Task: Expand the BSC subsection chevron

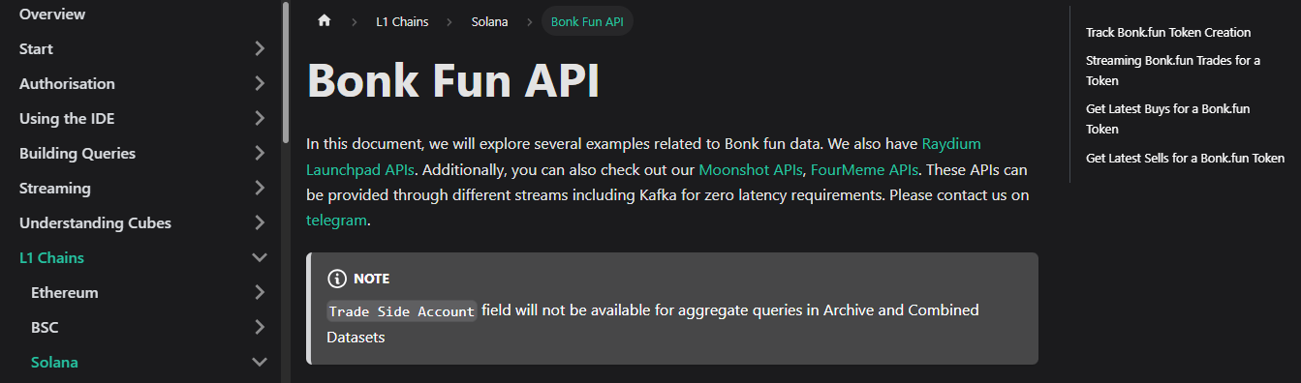Action: point(260,327)
